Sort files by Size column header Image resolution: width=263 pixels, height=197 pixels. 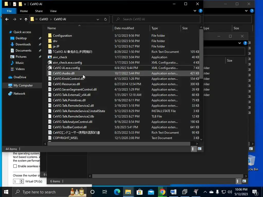click(x=185, y=28)
